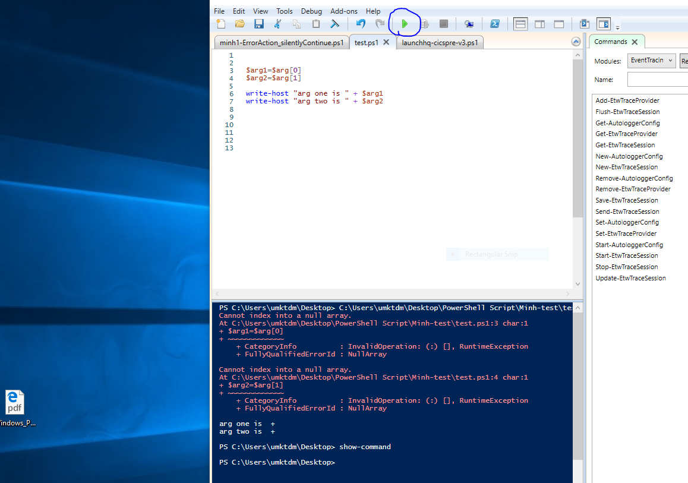Click script pane scrollbar up arrow
Viewport: 688px width, 483px height.
click(x=577, y=55)
